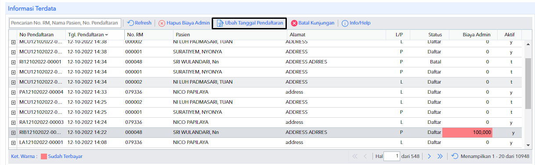Select the Batal status cell
Image resolution: width=535 pixels, height=165 pixels.
click(x=436, y=62)
